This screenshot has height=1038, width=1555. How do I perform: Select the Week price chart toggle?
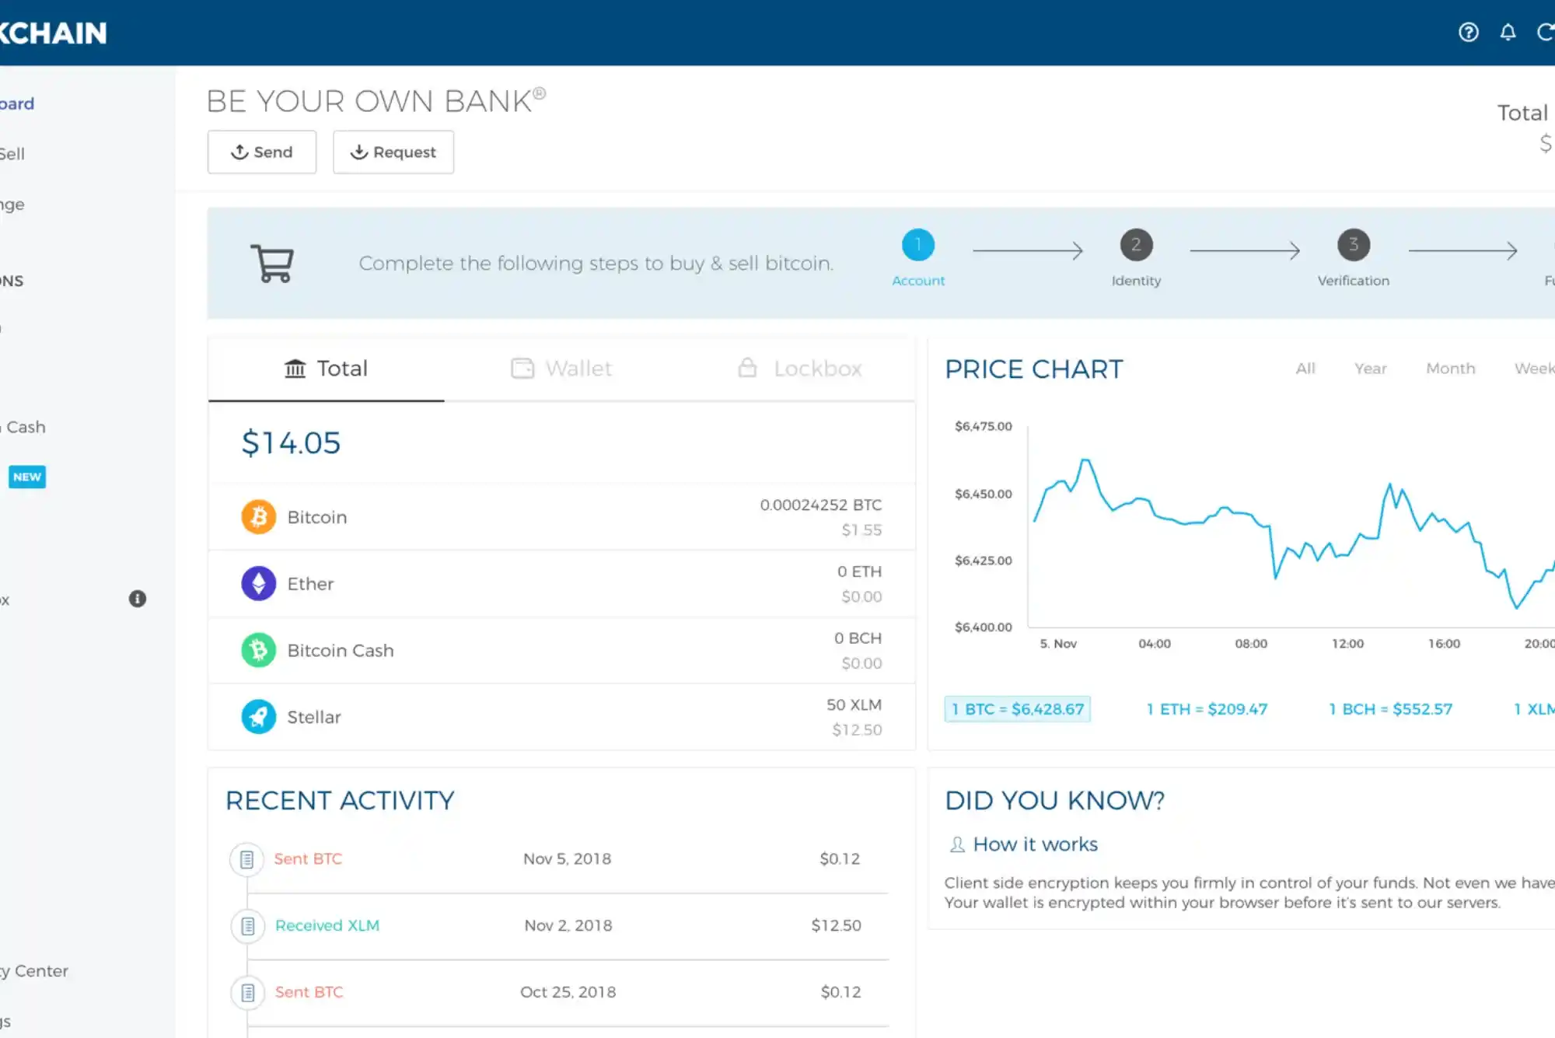coord(1533,367)
